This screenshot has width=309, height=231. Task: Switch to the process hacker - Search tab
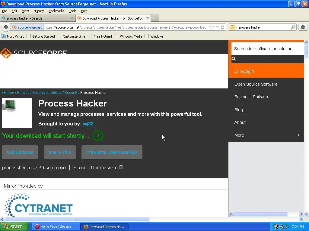click(x=37, y=18)
